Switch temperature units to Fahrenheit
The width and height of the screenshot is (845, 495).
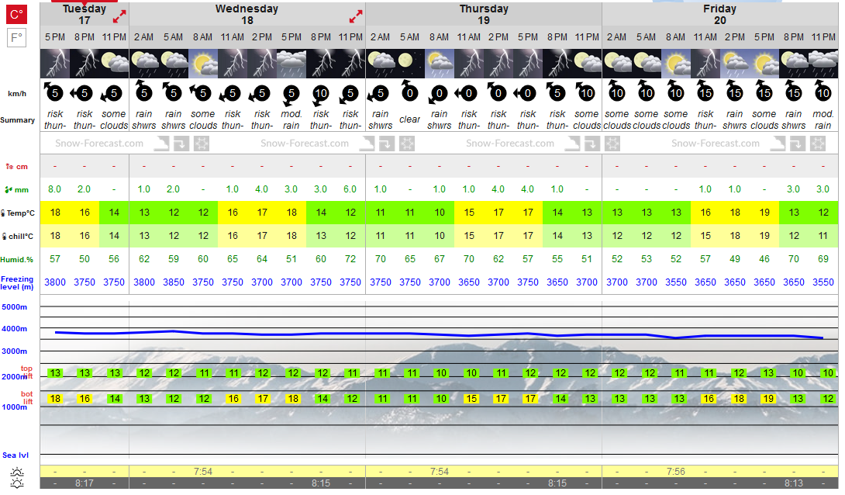(16, 38)
